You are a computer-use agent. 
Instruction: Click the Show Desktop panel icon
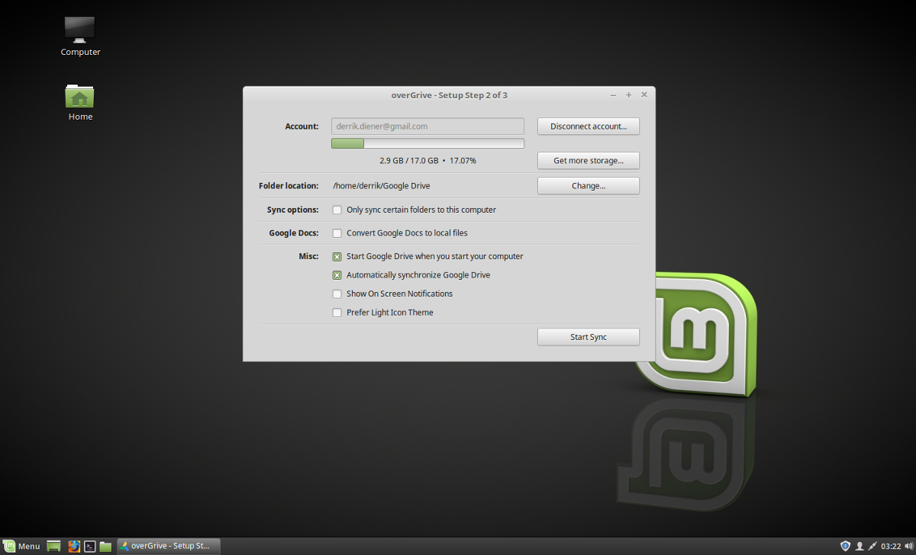point(53,546)
